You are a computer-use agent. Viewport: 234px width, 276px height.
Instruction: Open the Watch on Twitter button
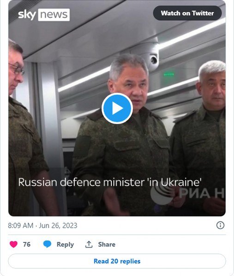pyautogui.click(x=187, y=13)
